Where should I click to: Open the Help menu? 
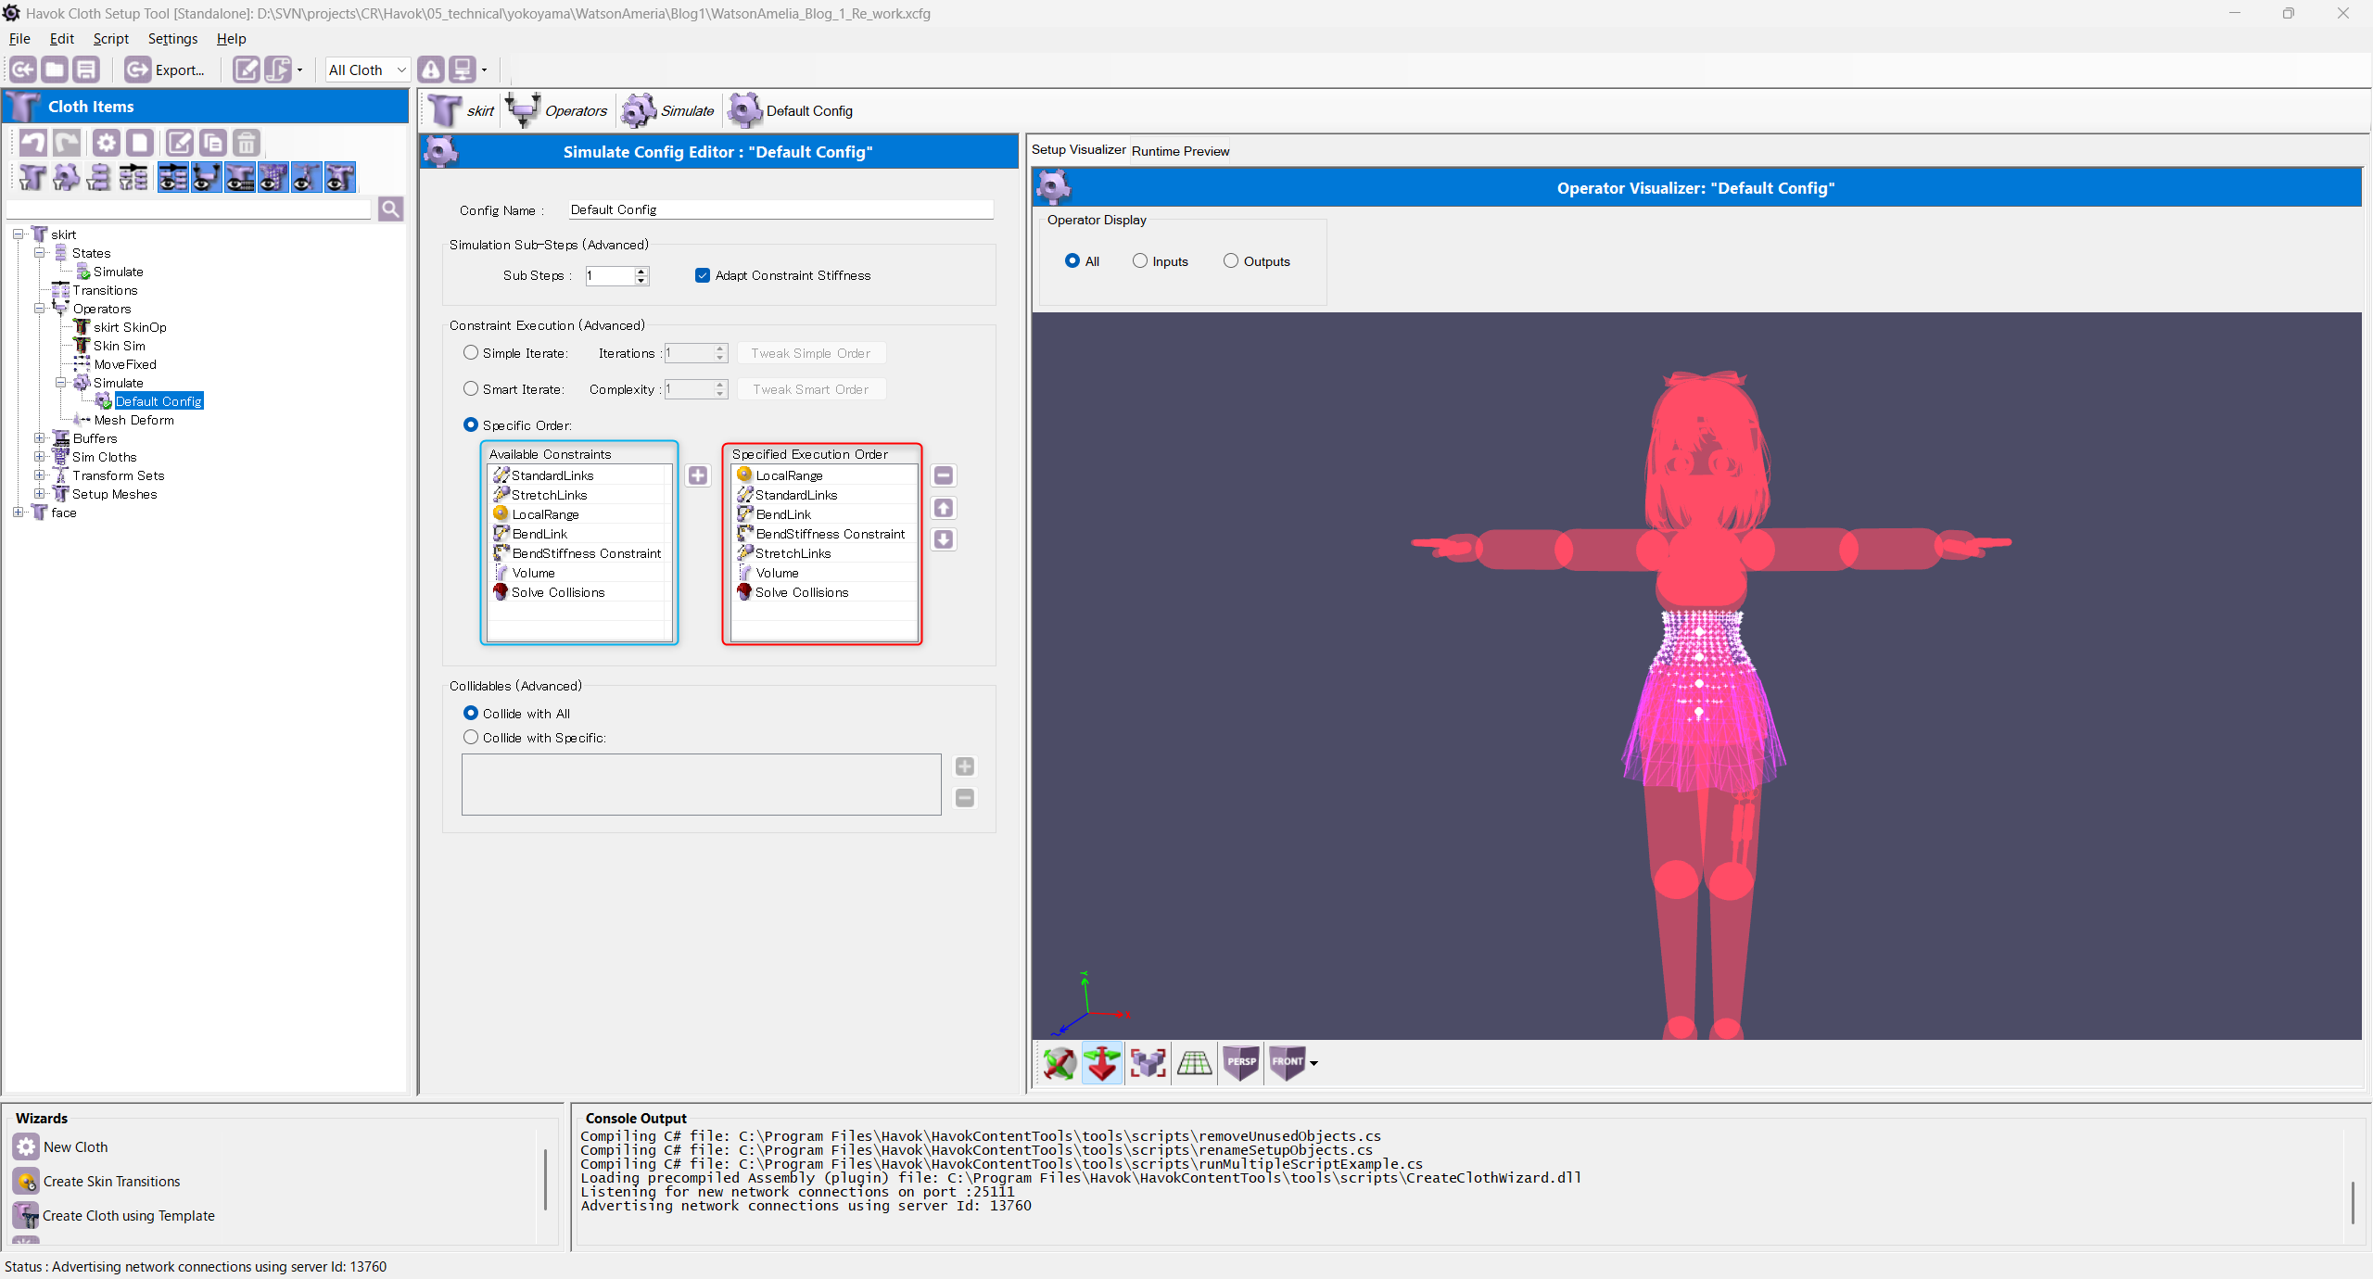click(x=231, y=38)
